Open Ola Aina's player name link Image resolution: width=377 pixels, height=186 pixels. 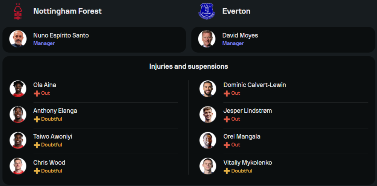[x=45, y=85]
